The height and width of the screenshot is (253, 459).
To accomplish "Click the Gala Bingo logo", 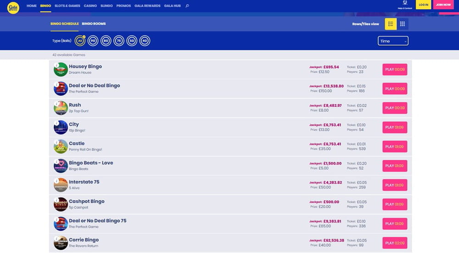I will [13, 8].
